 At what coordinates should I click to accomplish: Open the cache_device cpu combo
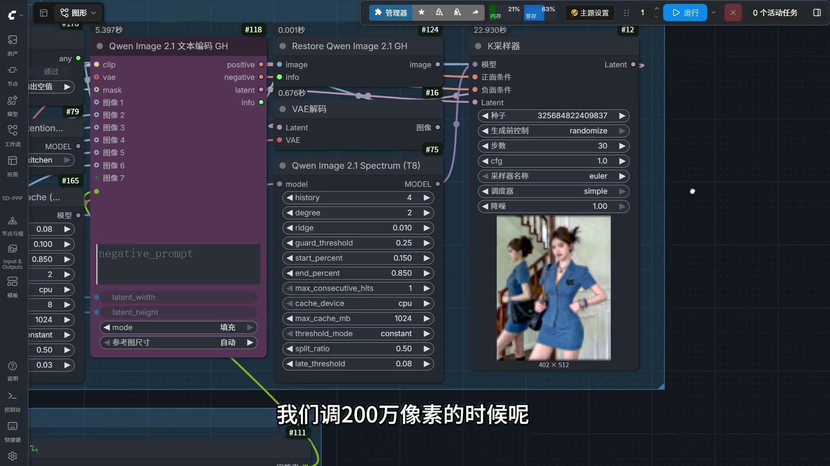358,303
